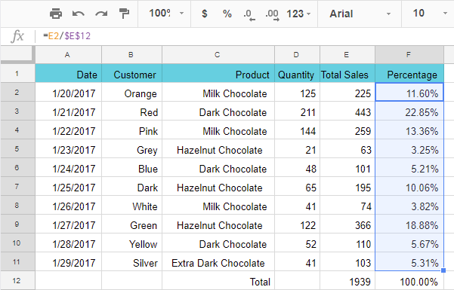This screenshot has height=290, width=454.
Task: Open the 100% zoom dropdown
Action: 166,14
